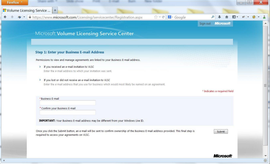This screenshot has width=270, height=164.
Task: Expand 'If you received an e-mail invitation' chevron
Action: [x=40, y=67]
